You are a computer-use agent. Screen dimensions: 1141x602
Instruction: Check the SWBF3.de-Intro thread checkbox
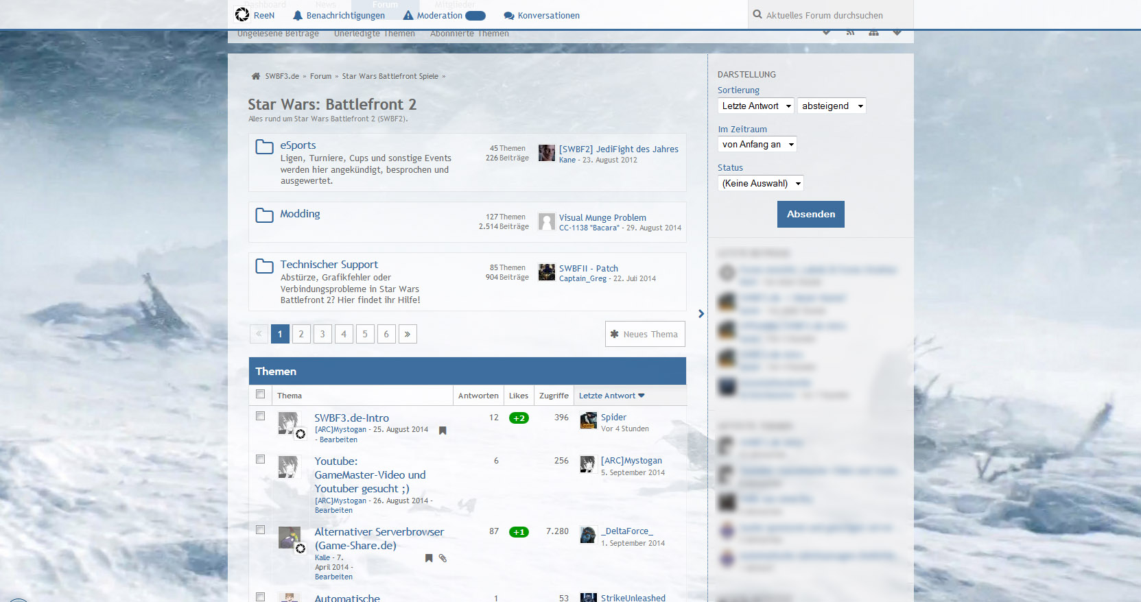[x=260, y=416]
